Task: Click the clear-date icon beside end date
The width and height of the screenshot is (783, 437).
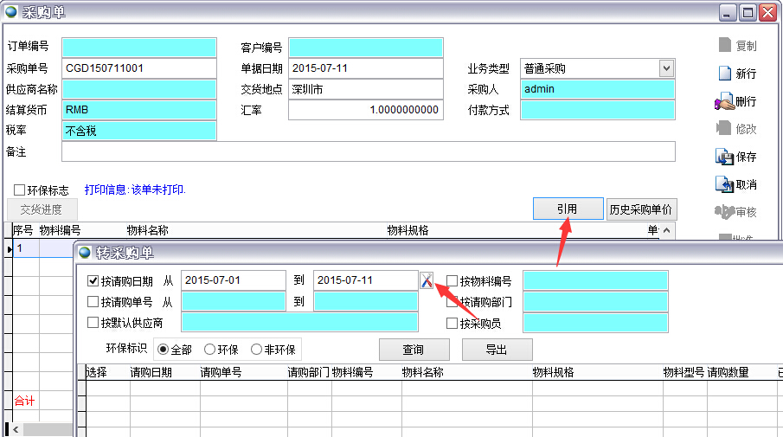Action: click(427, 280)
